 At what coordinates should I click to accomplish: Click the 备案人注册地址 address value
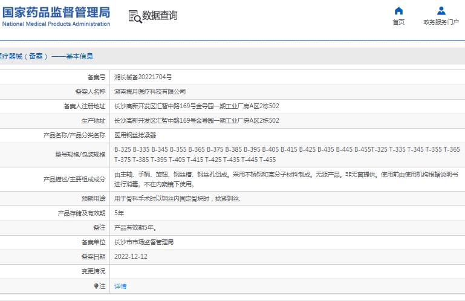197,106
